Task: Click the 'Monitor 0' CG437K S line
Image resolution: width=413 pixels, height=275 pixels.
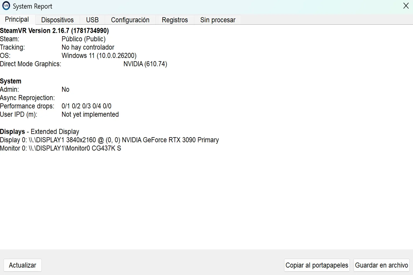Action: coord(60,148)
